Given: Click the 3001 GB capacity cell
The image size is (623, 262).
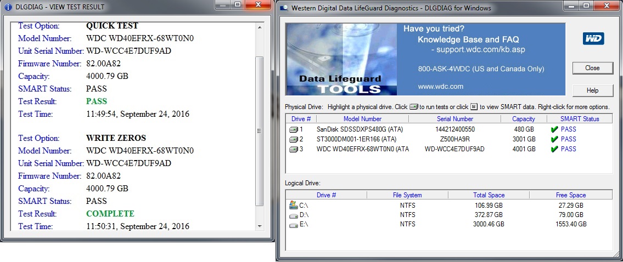Looking at the screenshot, I should point(524,139).
